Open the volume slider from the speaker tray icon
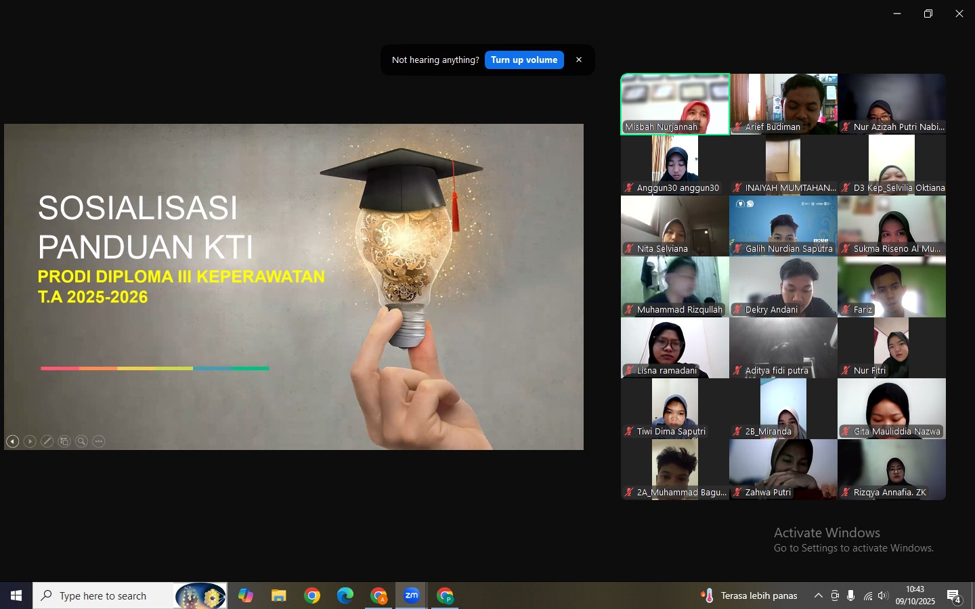The width and height of the screenshot is (975, 609). tap(882, 595)
